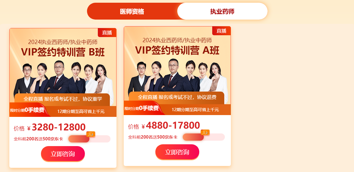354x172 pixels.
Task: Click the 直播 badge on B班 card
Action: pyautogui.click(x=107, y=33)
